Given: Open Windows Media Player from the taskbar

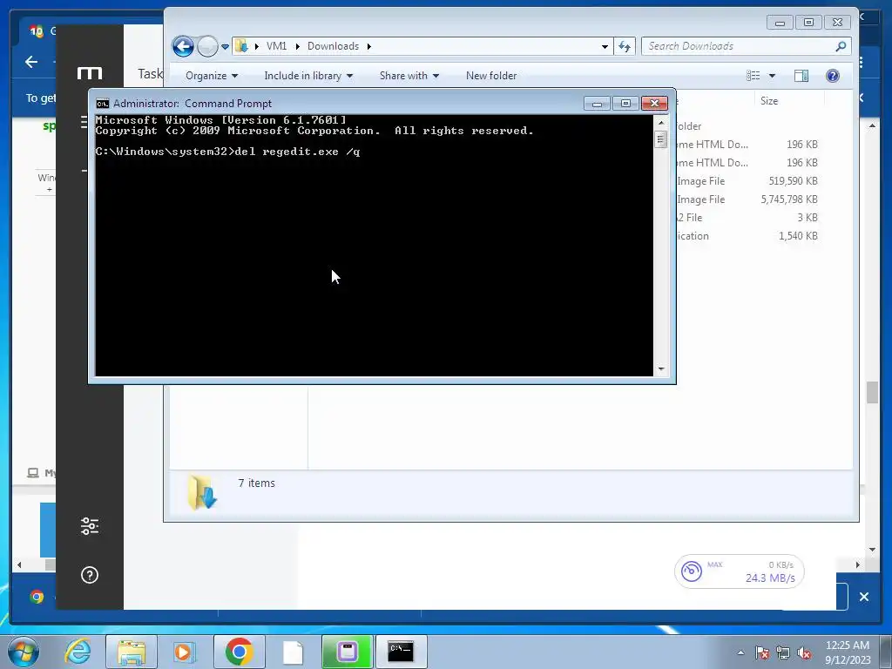Looking at the screenshot, I should 184,652.
